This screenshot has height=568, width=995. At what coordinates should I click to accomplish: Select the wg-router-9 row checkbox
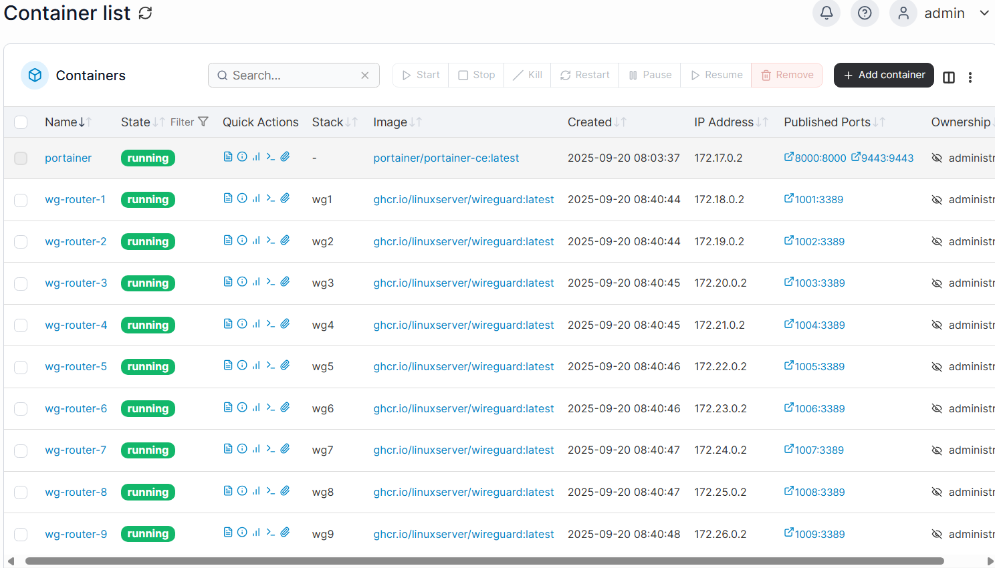click(21, 535)
